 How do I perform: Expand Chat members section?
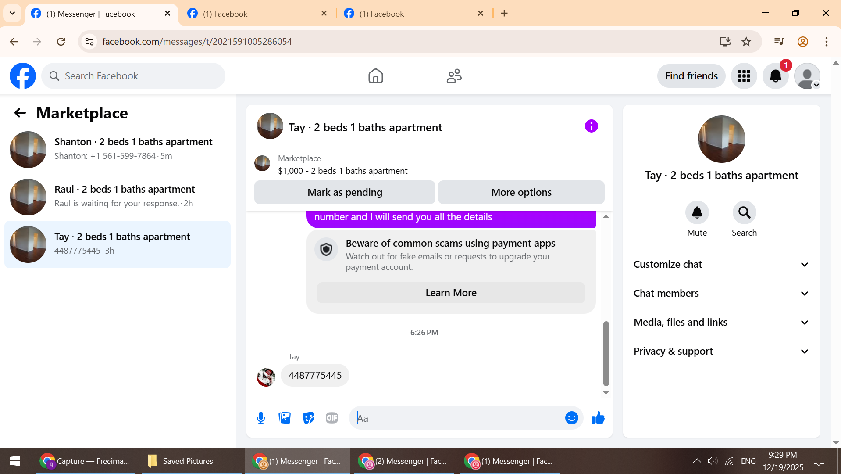[x=721, y=293]
